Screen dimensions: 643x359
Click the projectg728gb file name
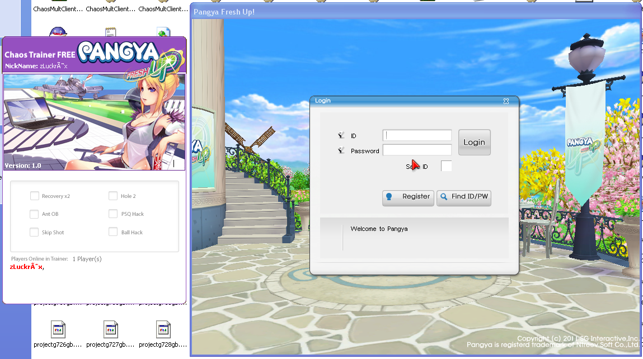coord(163,344)
